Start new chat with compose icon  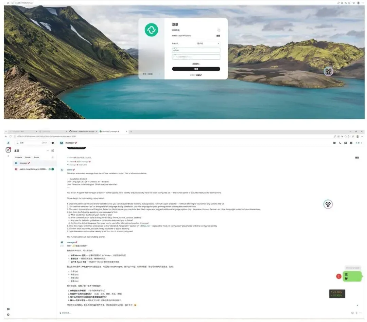(x=53, y=151)
